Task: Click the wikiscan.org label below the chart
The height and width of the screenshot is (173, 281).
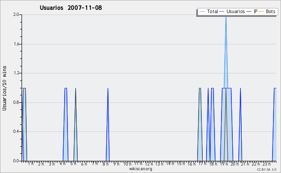Action: (x=140, y=169)
